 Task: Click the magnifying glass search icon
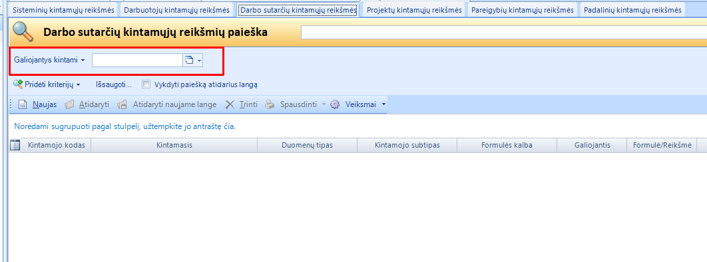[x=23, y=32]
